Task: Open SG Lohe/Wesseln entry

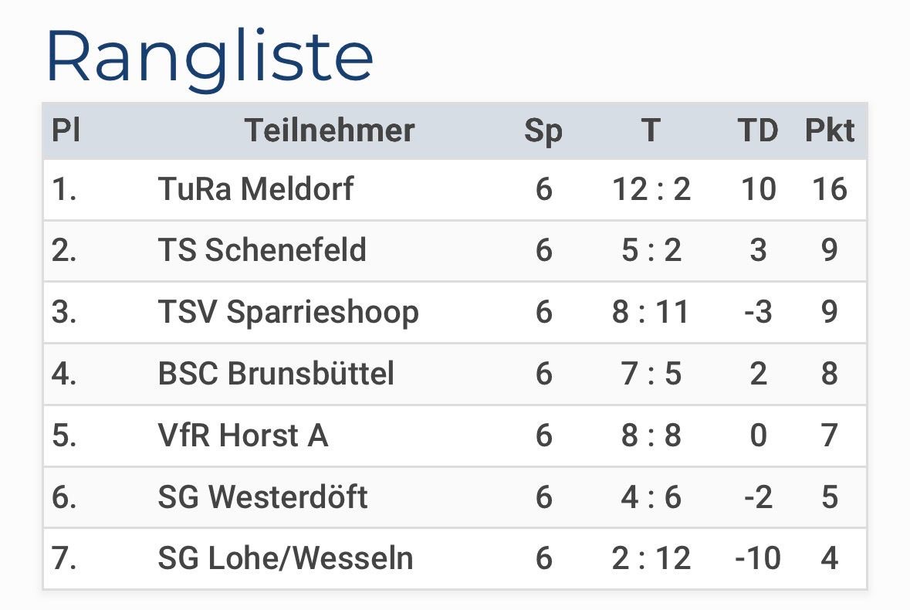Action: click(285, 558)
